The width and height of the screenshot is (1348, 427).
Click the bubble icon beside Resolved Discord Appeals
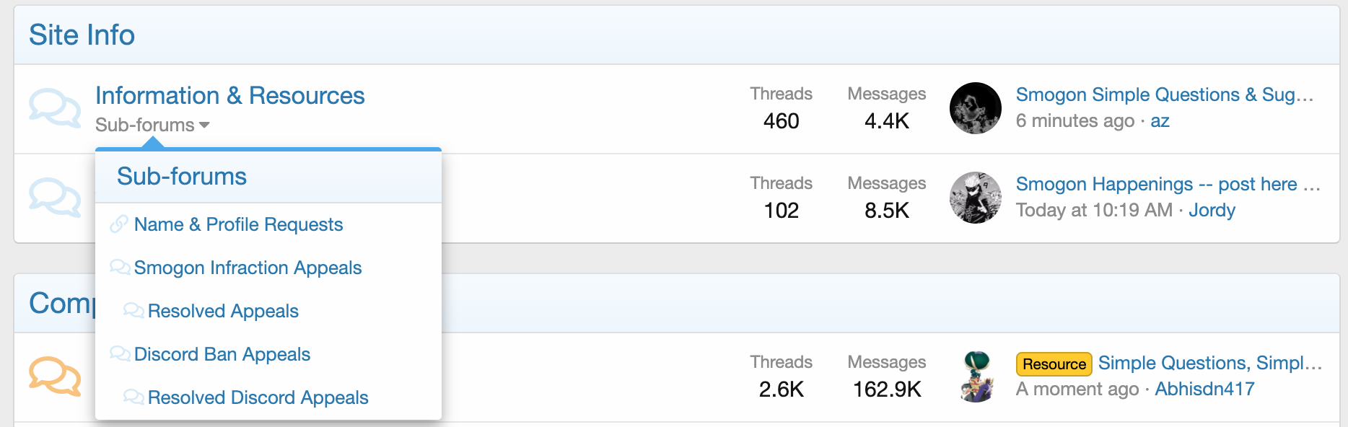[134, 397]
